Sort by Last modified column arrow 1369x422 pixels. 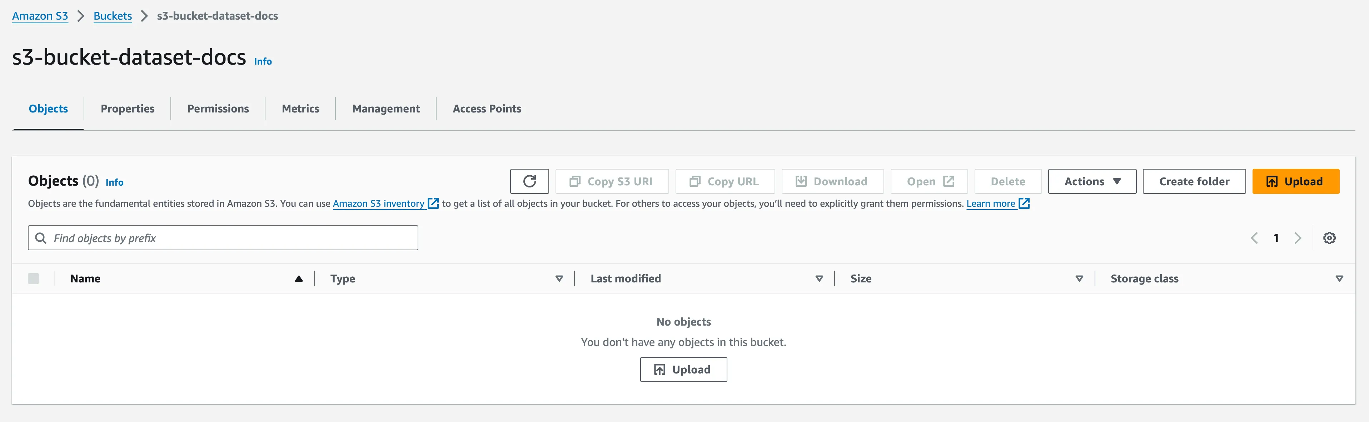[819, 279]
